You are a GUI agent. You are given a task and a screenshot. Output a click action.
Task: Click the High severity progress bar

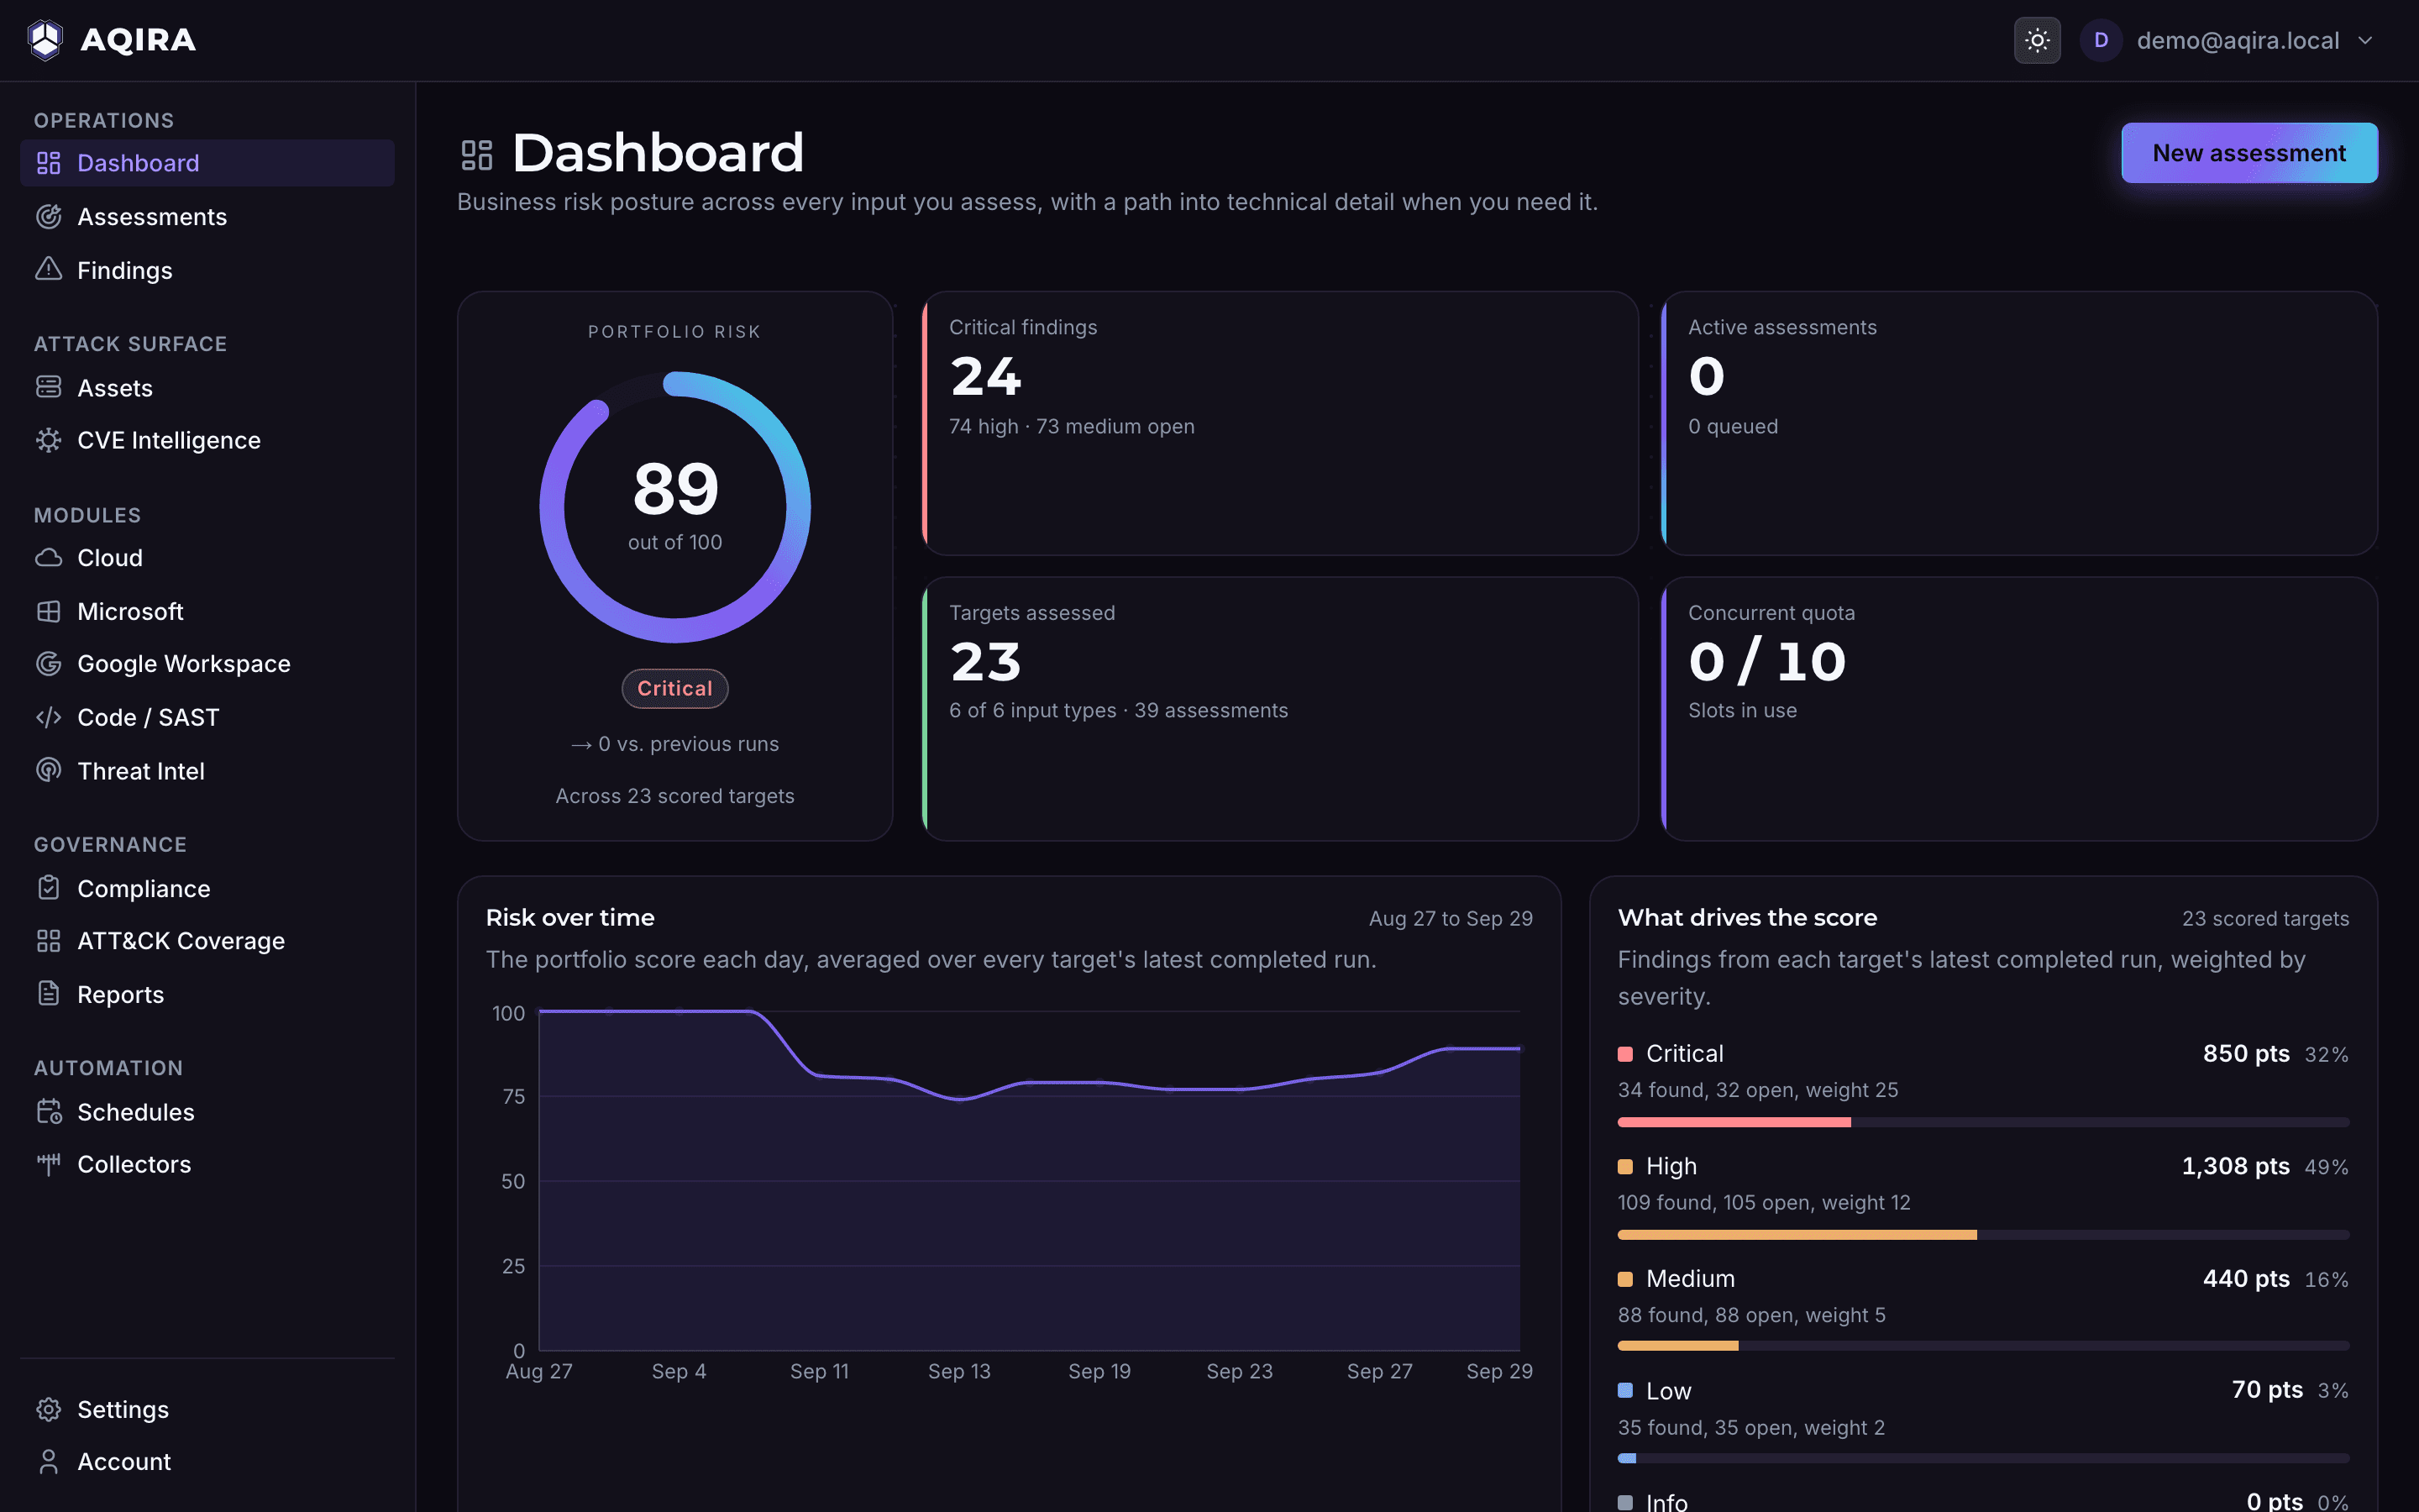point(1983,1235)
